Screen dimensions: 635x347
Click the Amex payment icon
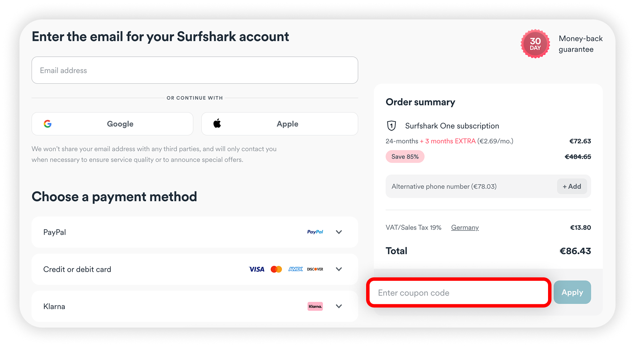tap(295, 269)
